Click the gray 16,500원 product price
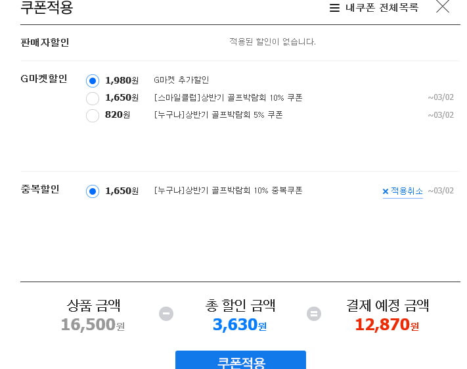This screenshot has height=369, width=467. (93, 324)
